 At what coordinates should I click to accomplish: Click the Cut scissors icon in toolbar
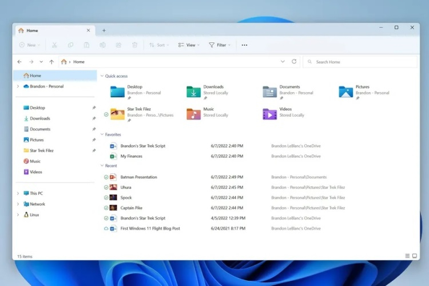click(54, 45)
